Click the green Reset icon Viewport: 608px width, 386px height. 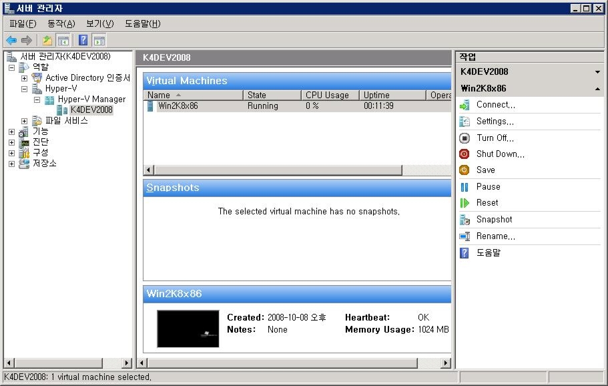point(464,203)
